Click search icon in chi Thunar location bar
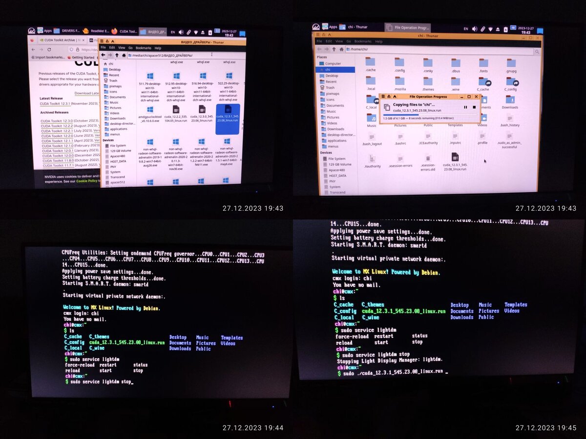This screenshot has height=439, width=586. tap(538, 51)
